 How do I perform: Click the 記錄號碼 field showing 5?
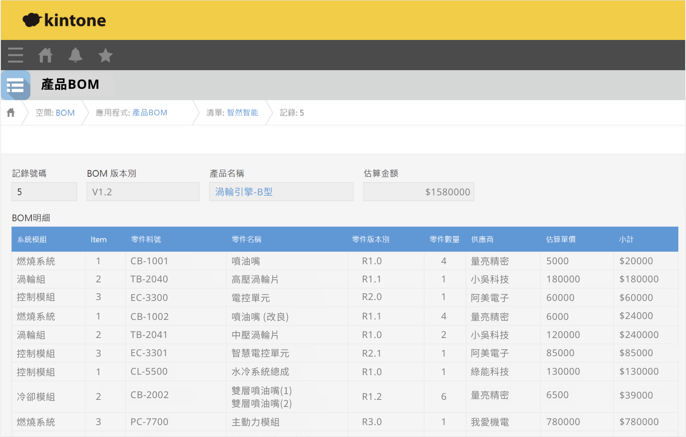[44, 192]
